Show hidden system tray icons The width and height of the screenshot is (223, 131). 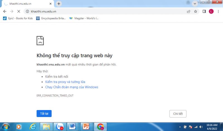pos(180,127)
